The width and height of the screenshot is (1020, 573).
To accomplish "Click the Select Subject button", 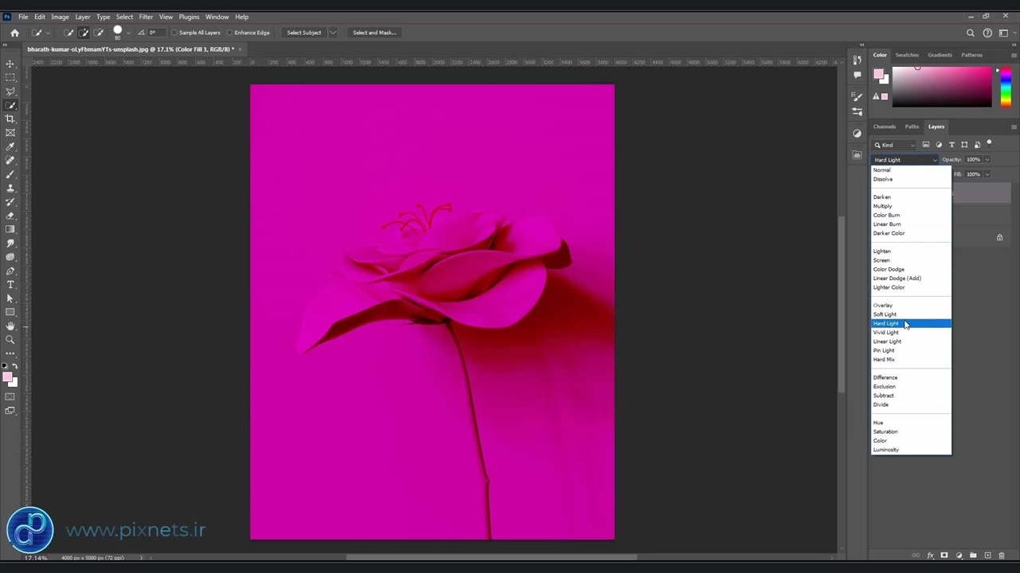I will coord(304,33).
